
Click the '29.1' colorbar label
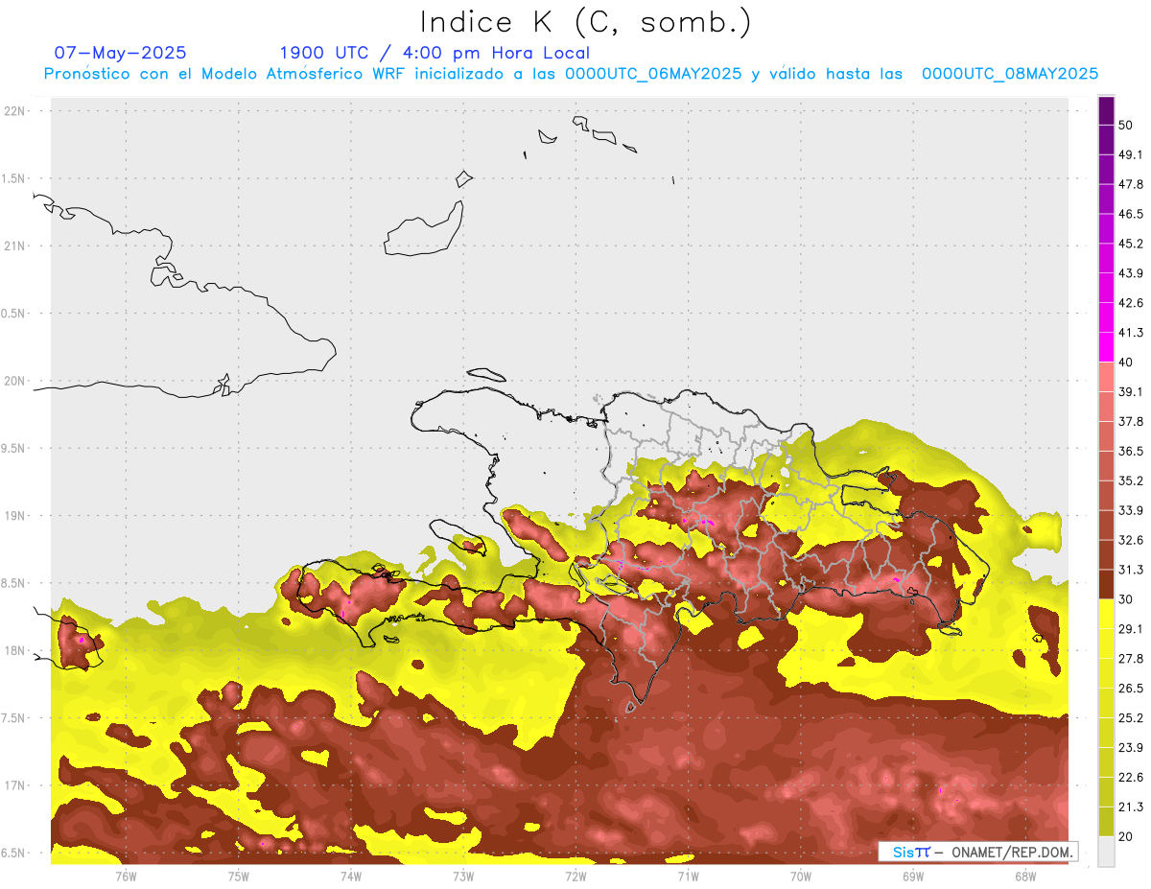pyautogui.click(x=1131, y=629)
